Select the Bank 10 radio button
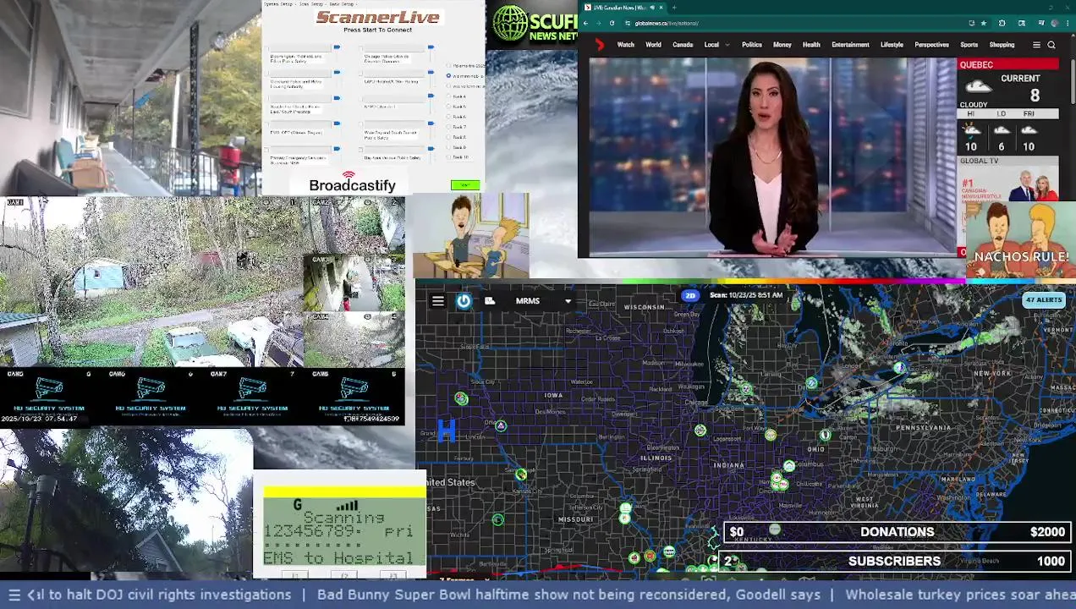1076x609 pixels. (450, 157)
